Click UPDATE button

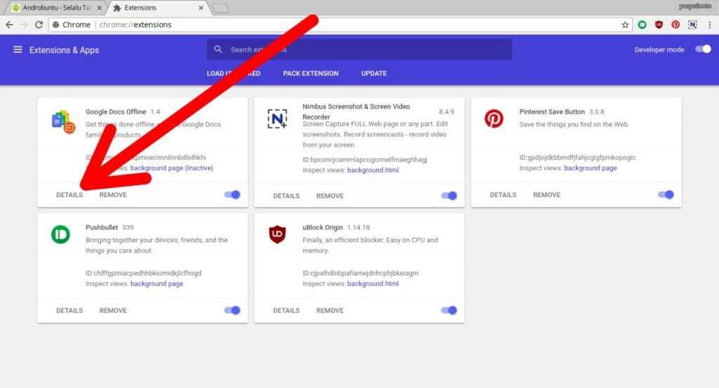374,73
